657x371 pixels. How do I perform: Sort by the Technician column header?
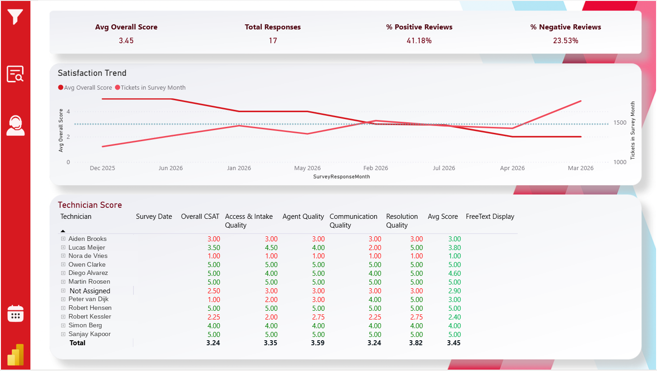(x=76, y=217)
